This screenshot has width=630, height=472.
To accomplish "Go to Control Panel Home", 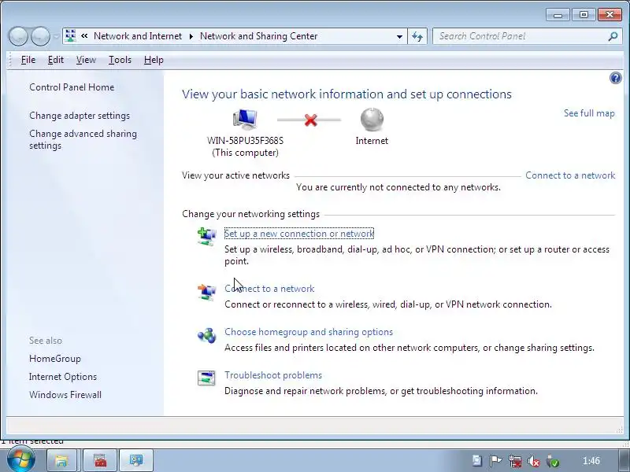I will (72, 87).
